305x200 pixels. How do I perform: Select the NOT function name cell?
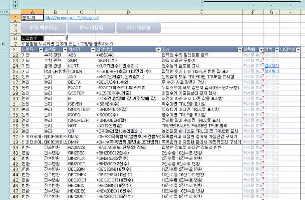point(82,126)
